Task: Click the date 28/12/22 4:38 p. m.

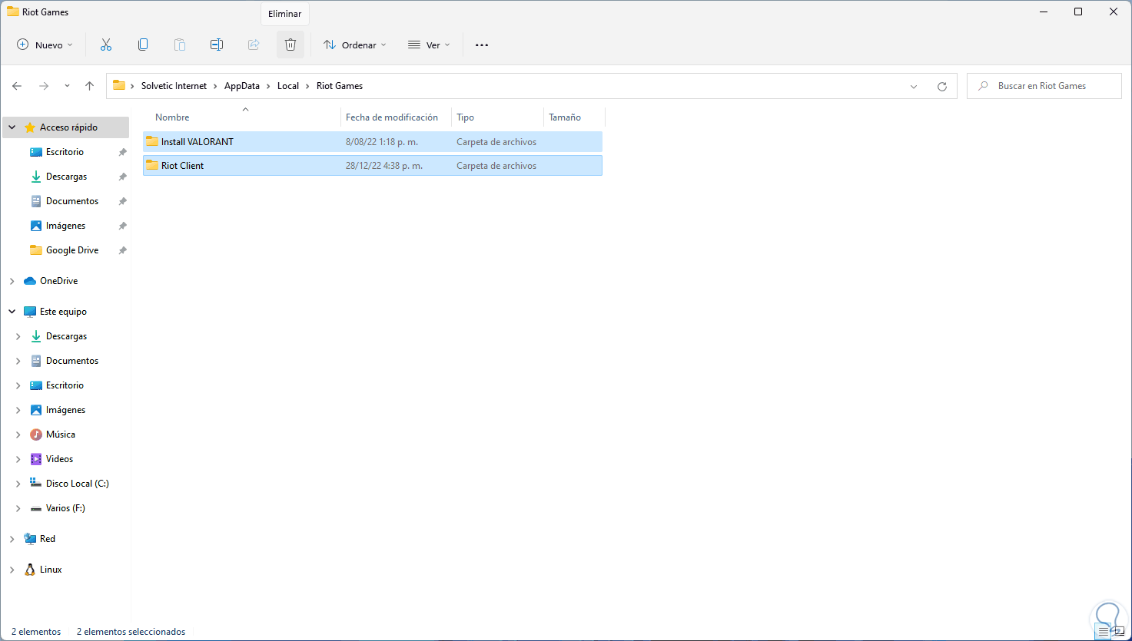Action: coord(384,166)
